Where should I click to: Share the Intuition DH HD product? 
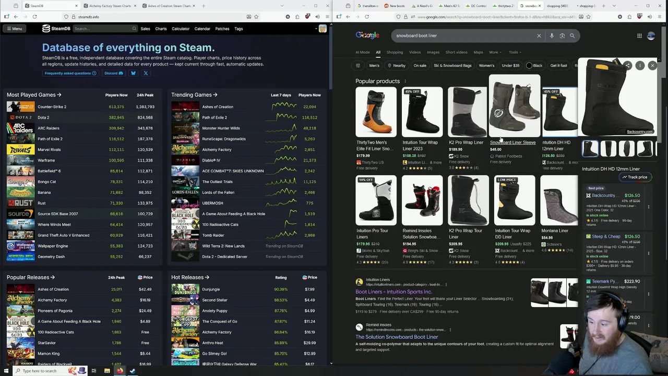coord(627,65)
